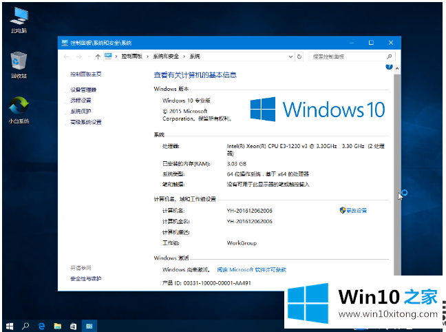Viewport: 446px width, 332px height.
Task: Click 阅读 Microsoft 软件许可条款 link
Action: coord(251,269)
